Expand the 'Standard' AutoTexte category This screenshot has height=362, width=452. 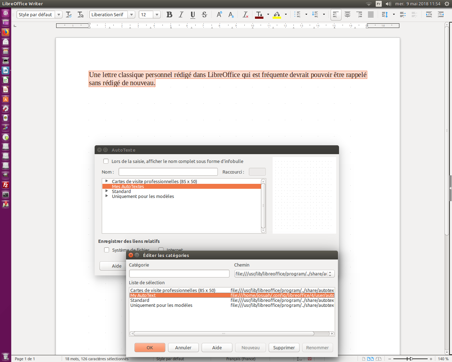coord(107,191)
